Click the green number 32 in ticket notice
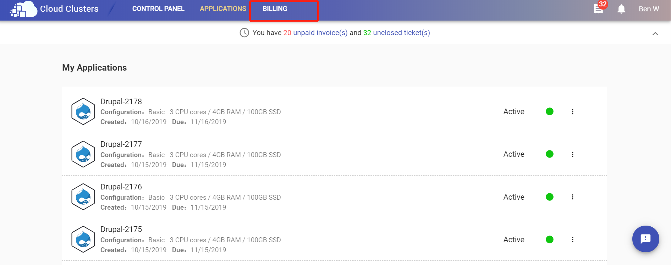Screen dimensions: 671x265 pos(367,33)
